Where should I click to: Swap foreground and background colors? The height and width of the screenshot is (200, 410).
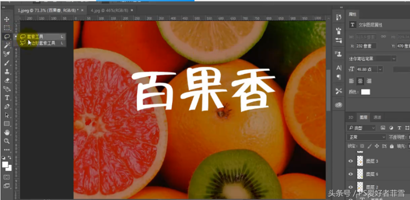[10, 158]
